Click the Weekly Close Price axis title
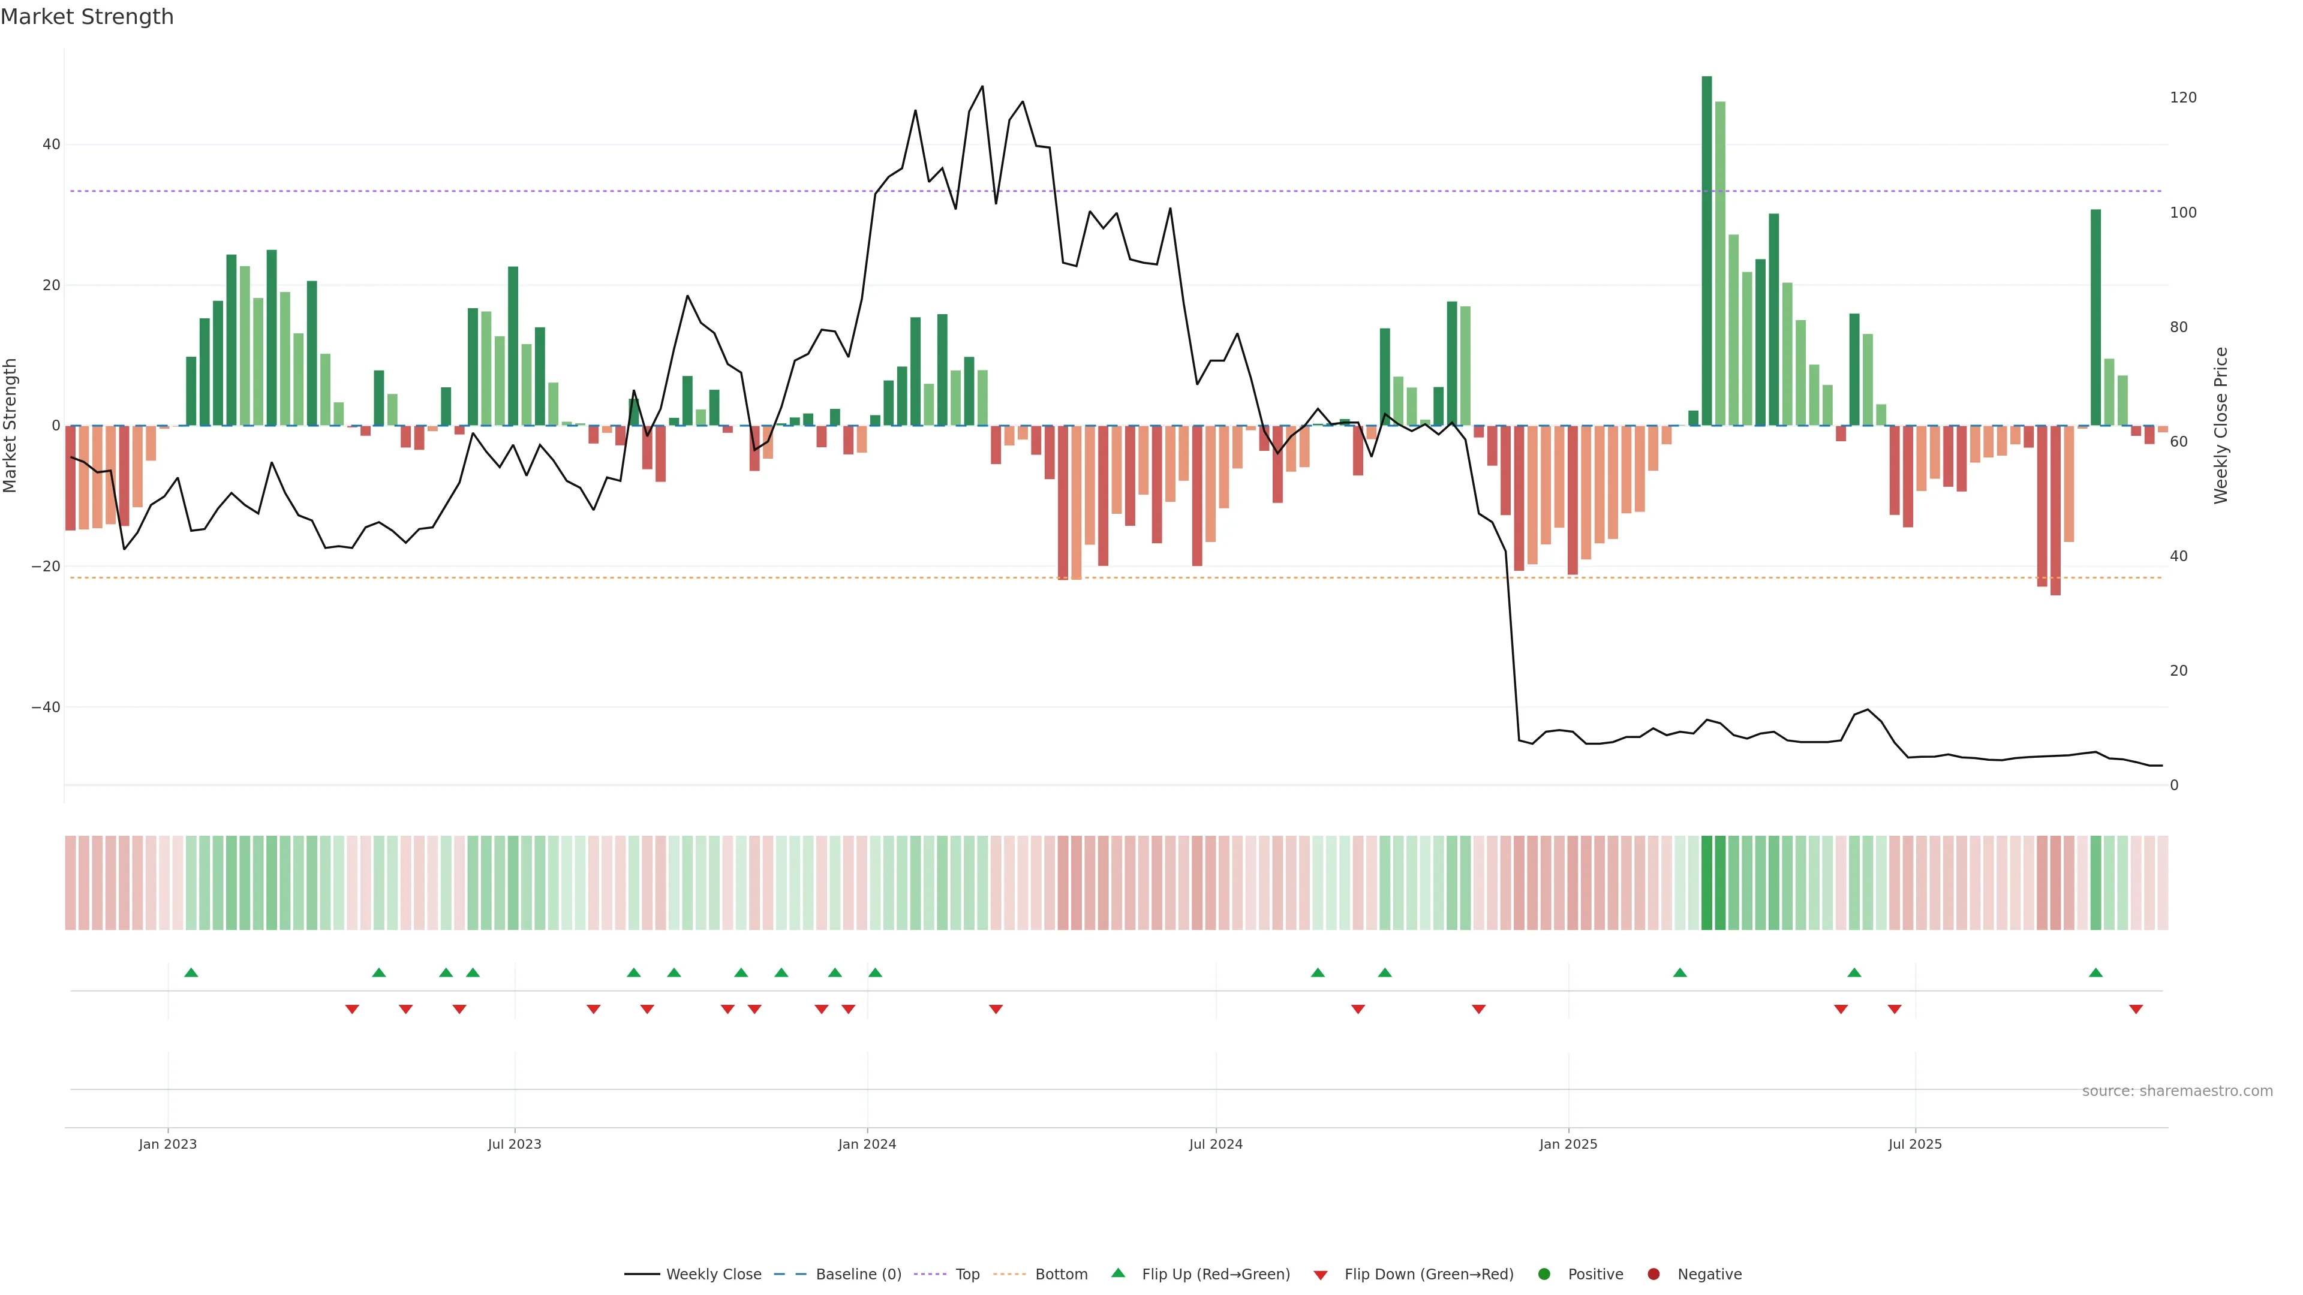Image resolution: width=2303 pixels, height=1295 pixels. coord(2221,426)
